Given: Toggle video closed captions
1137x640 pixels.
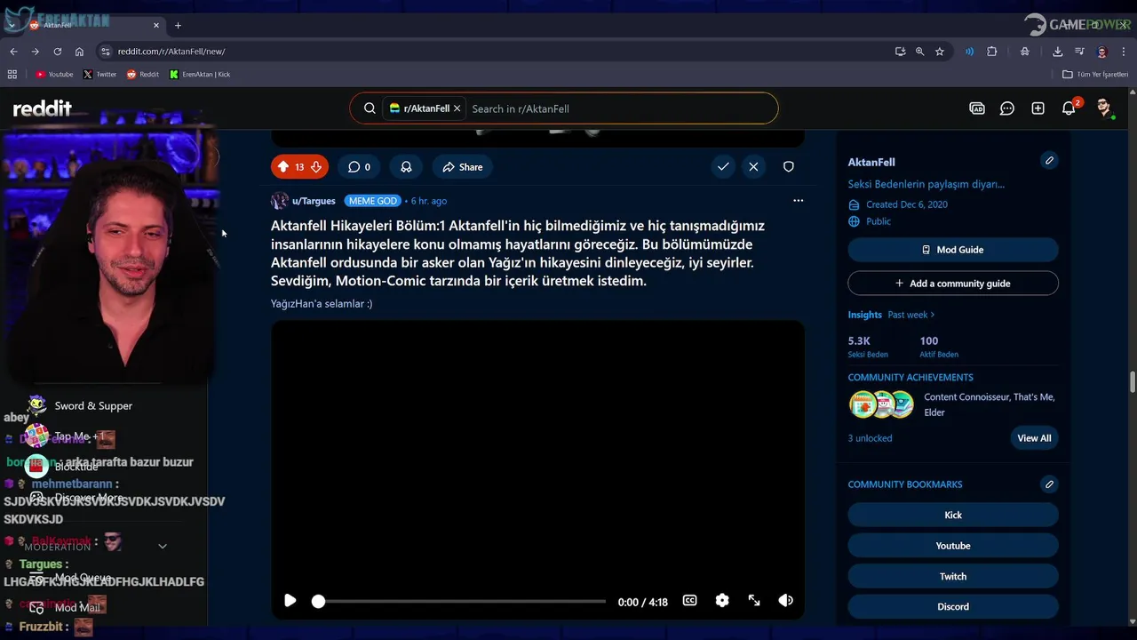Looking at the screenshot, I should 689,601.
